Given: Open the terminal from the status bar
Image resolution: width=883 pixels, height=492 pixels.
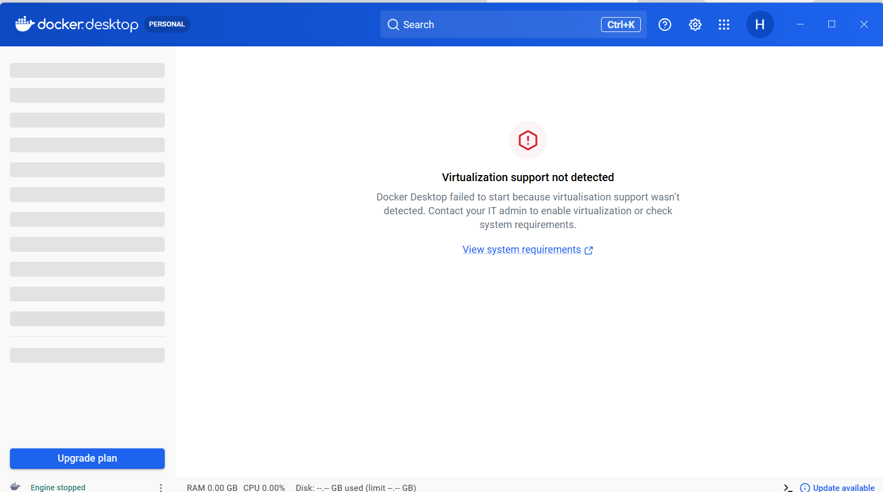Looking at the screenshot, I should (x=788, y=488).
